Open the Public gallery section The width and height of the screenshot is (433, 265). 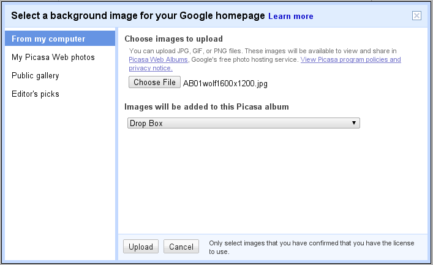pyautogui.click(x=36, y=76)
